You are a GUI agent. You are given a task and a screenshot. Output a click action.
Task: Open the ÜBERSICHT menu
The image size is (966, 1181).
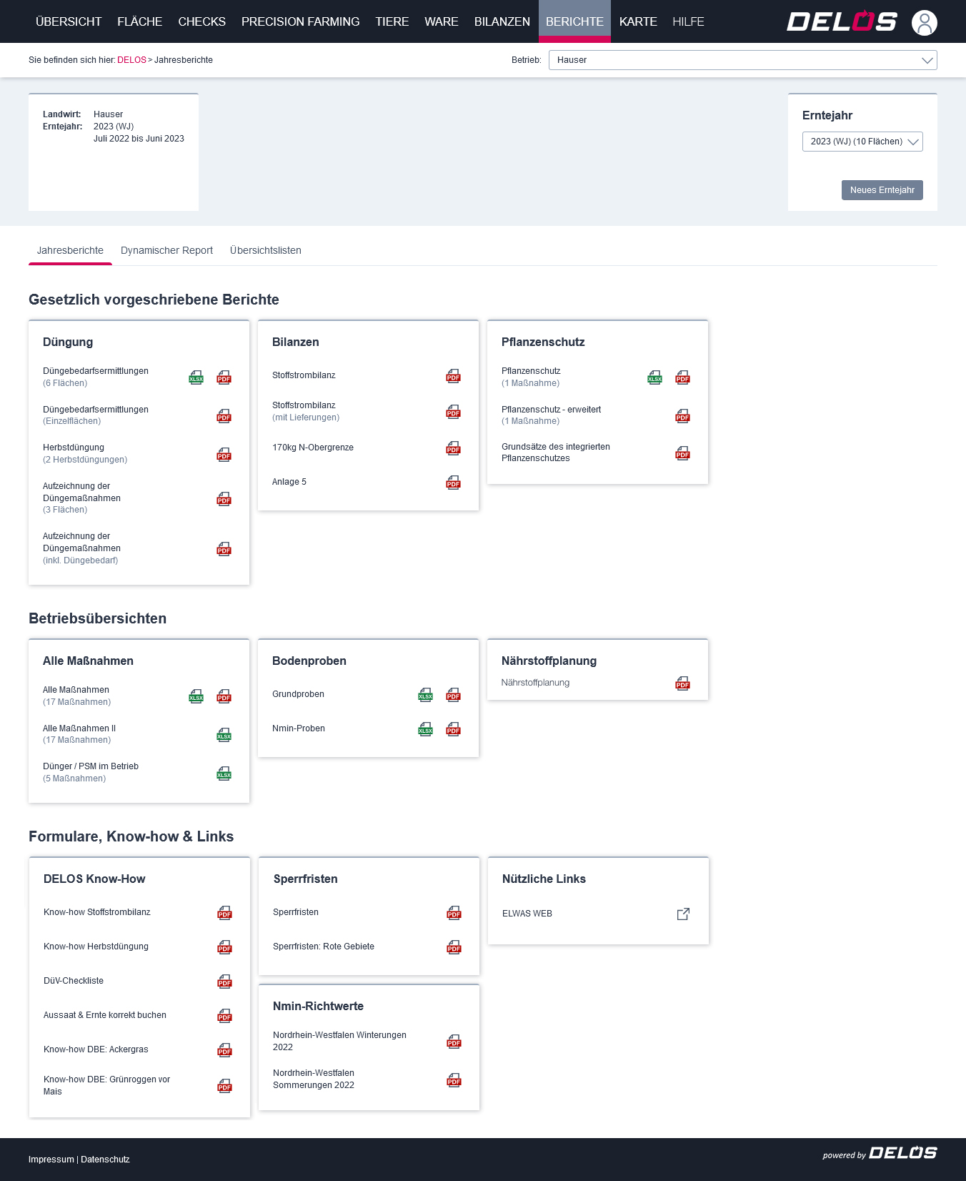click(x=69, y=21)
